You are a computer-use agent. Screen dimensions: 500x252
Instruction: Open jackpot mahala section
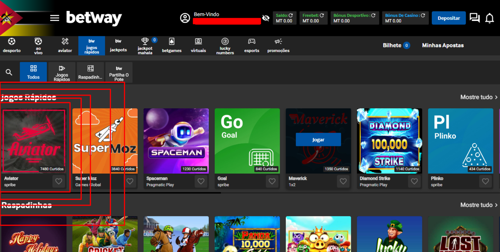145,45
